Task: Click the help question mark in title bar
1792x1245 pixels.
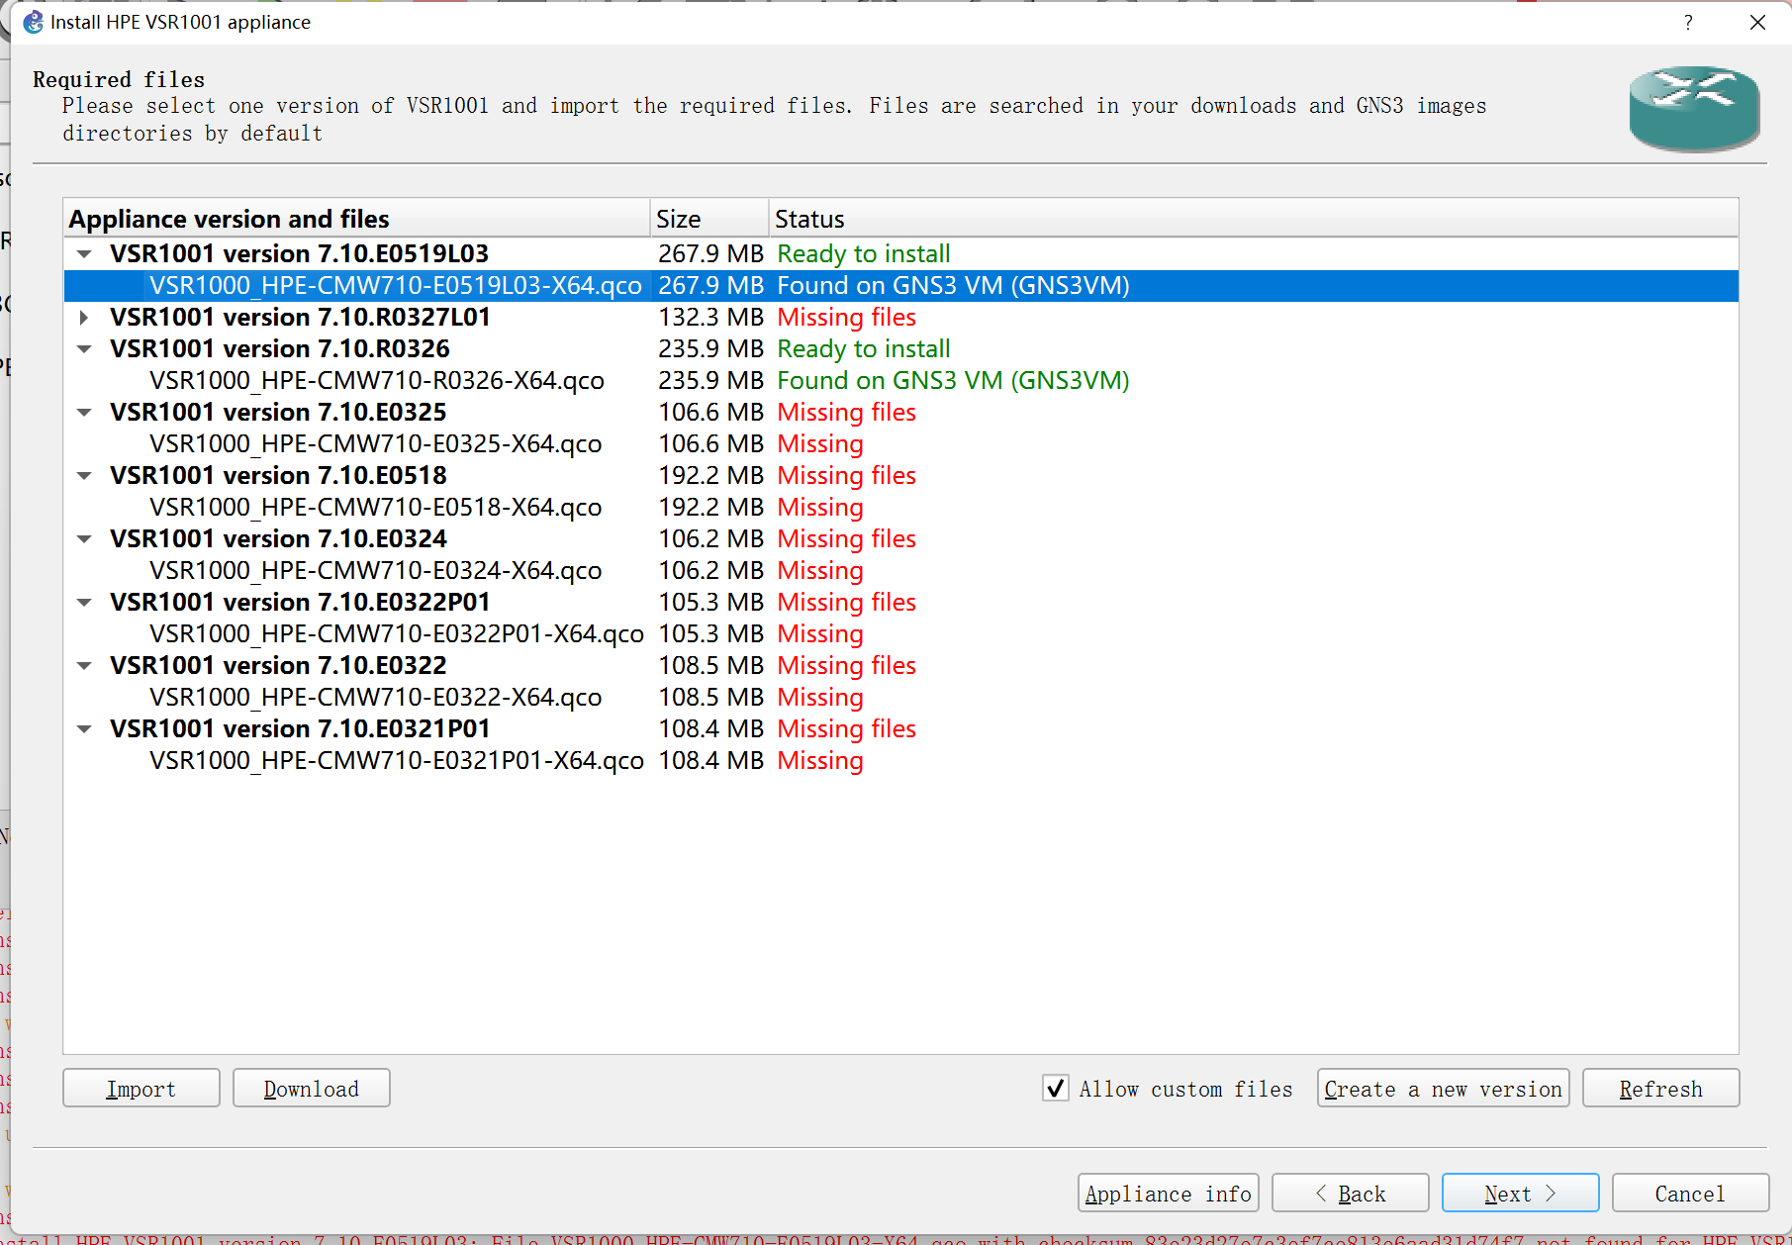Action: [x=1688, y=22]
